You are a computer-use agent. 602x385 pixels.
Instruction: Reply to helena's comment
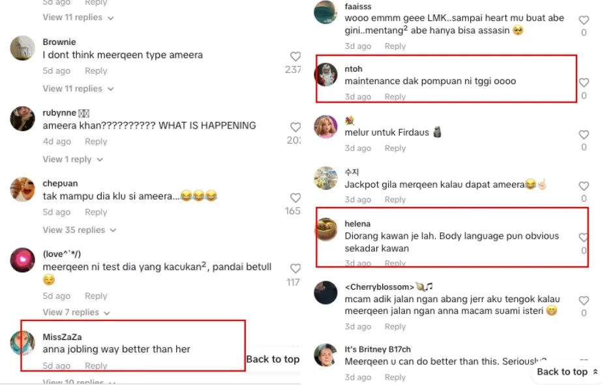tap(395, 264)
